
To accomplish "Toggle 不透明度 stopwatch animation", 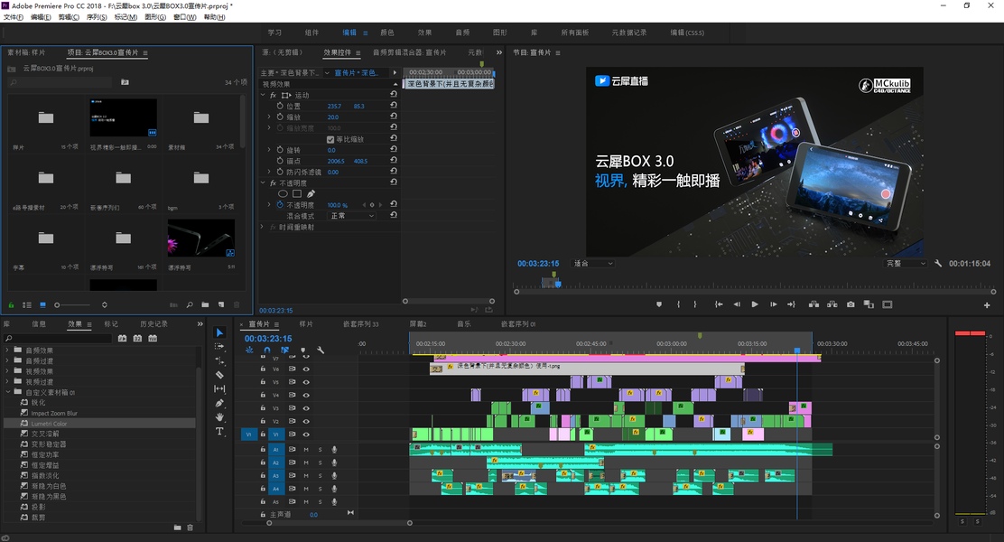I will (x=280, y=205).
